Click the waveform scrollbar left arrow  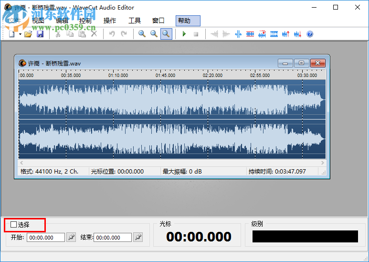(21, 163)
